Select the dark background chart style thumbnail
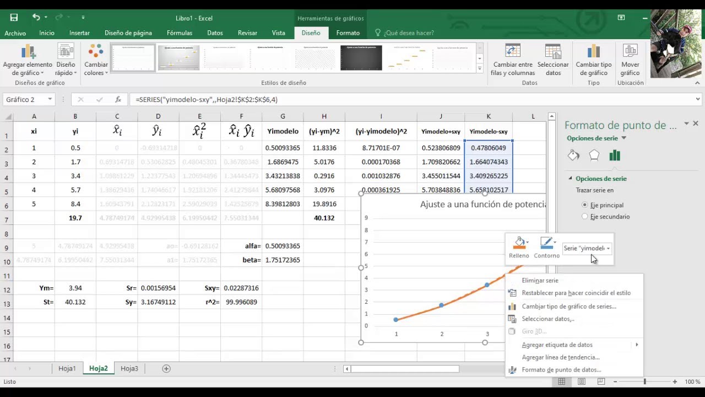This screenshot has height=397, width=705. (x=361, y=58)
